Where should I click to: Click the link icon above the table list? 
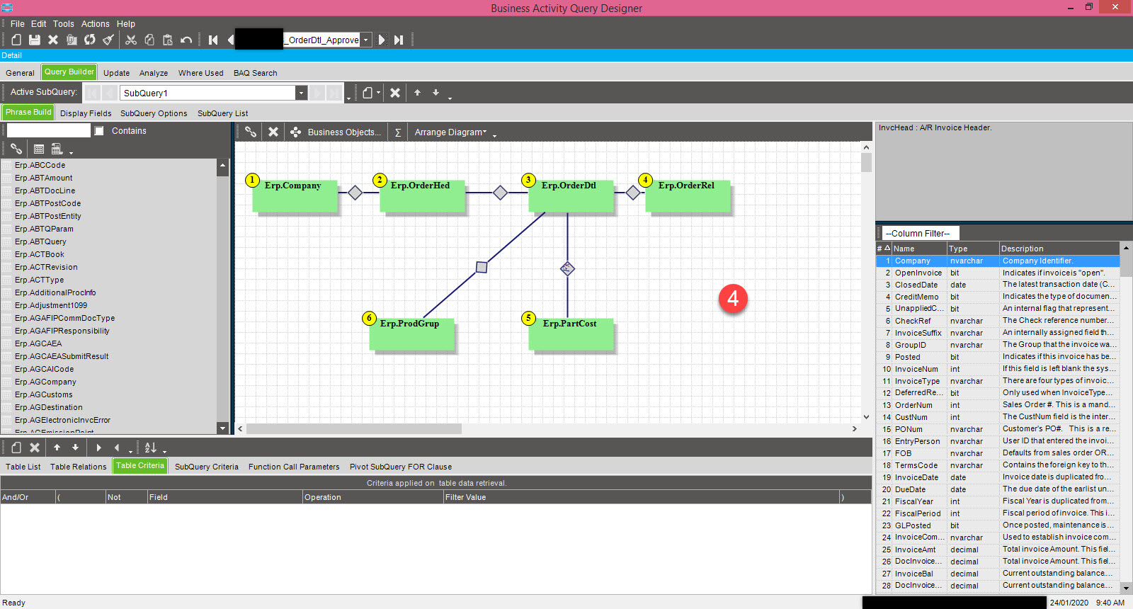[x=16, y=149]
